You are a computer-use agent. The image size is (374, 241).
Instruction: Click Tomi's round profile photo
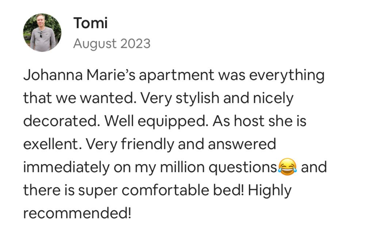pyautogui.click(x=42, y=33)
